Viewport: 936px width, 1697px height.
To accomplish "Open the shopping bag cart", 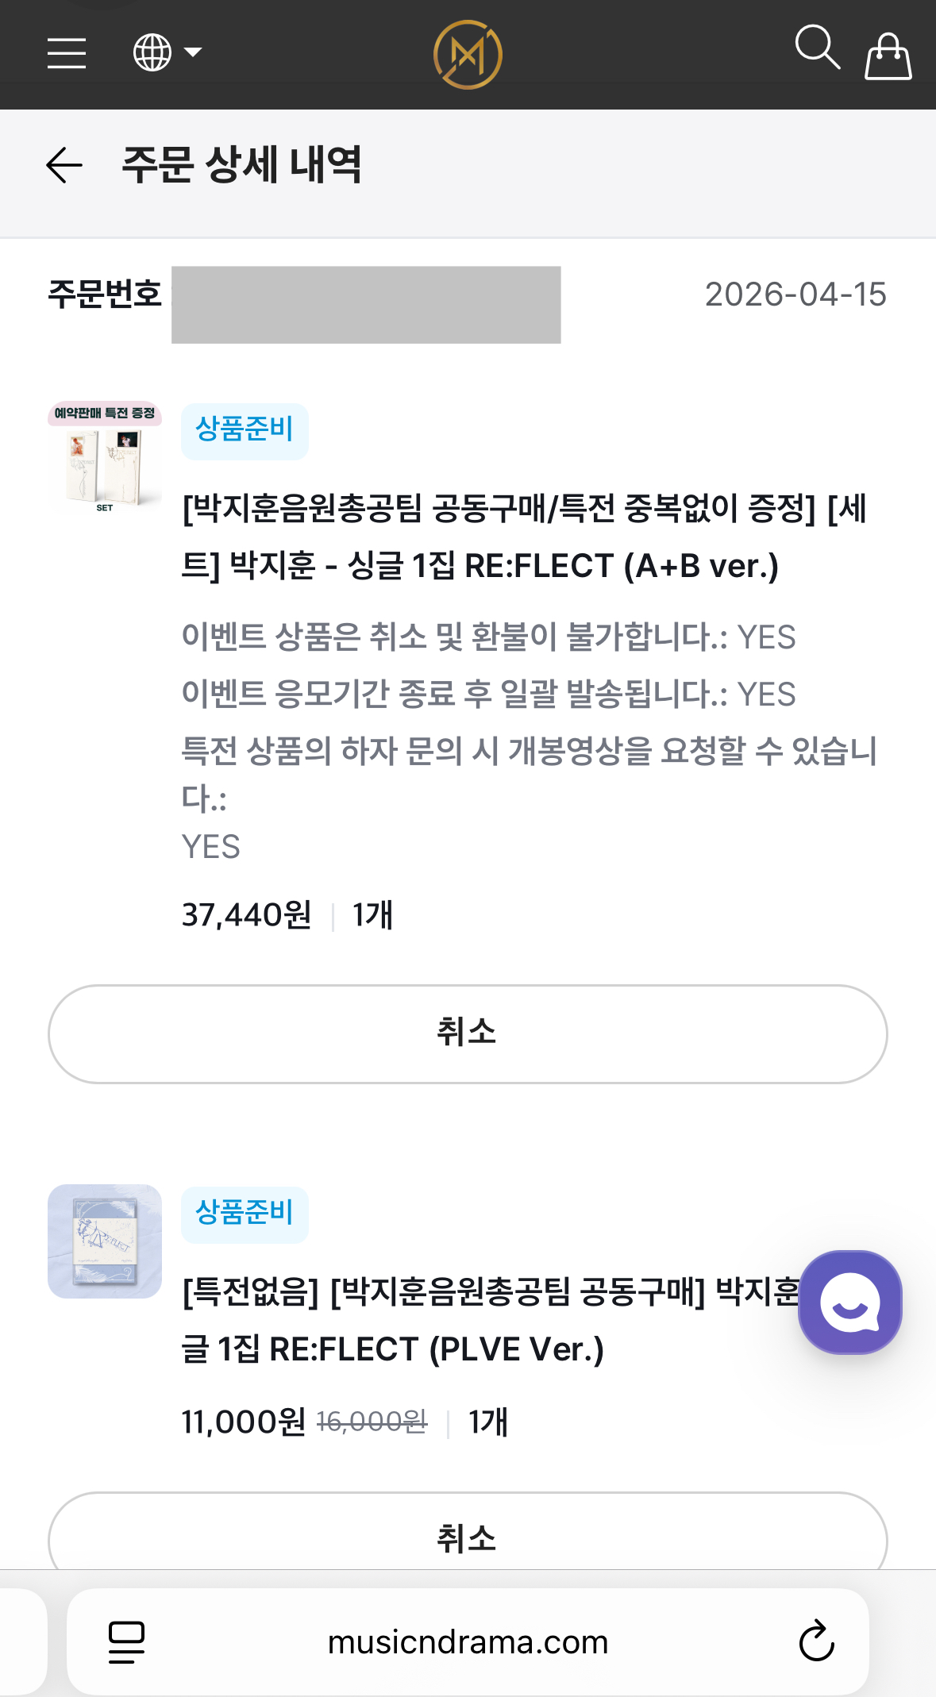I will pos(888,56).
